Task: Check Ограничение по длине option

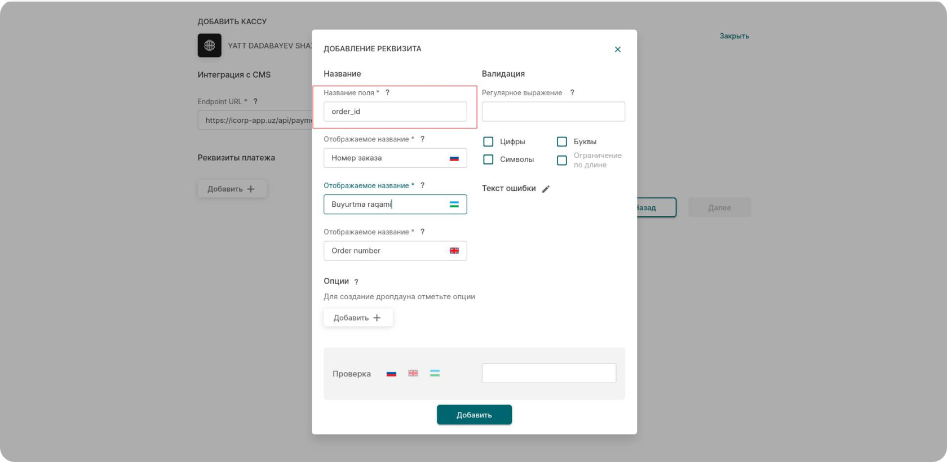Action: click(x=561, y=161)
